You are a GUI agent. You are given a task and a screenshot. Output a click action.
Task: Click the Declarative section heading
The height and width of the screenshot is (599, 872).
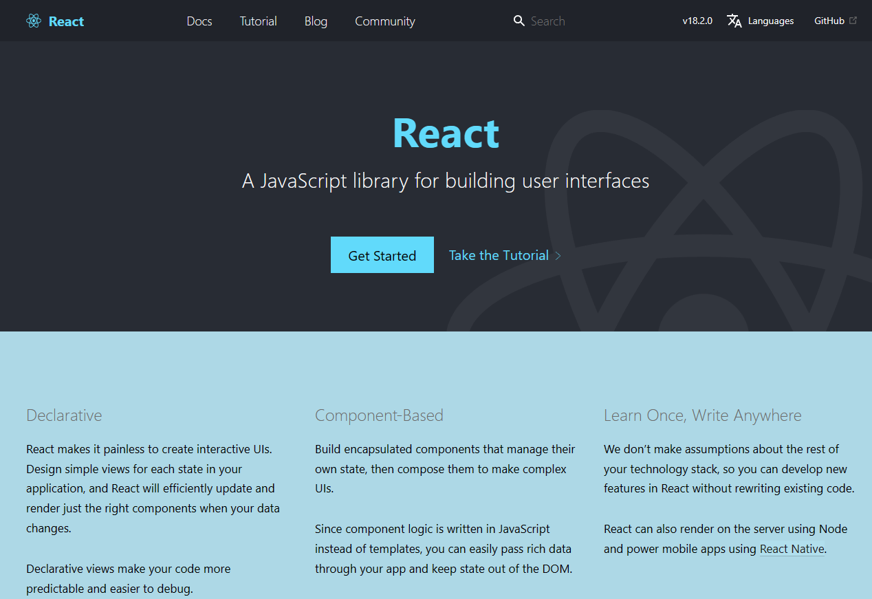[64, 415]
